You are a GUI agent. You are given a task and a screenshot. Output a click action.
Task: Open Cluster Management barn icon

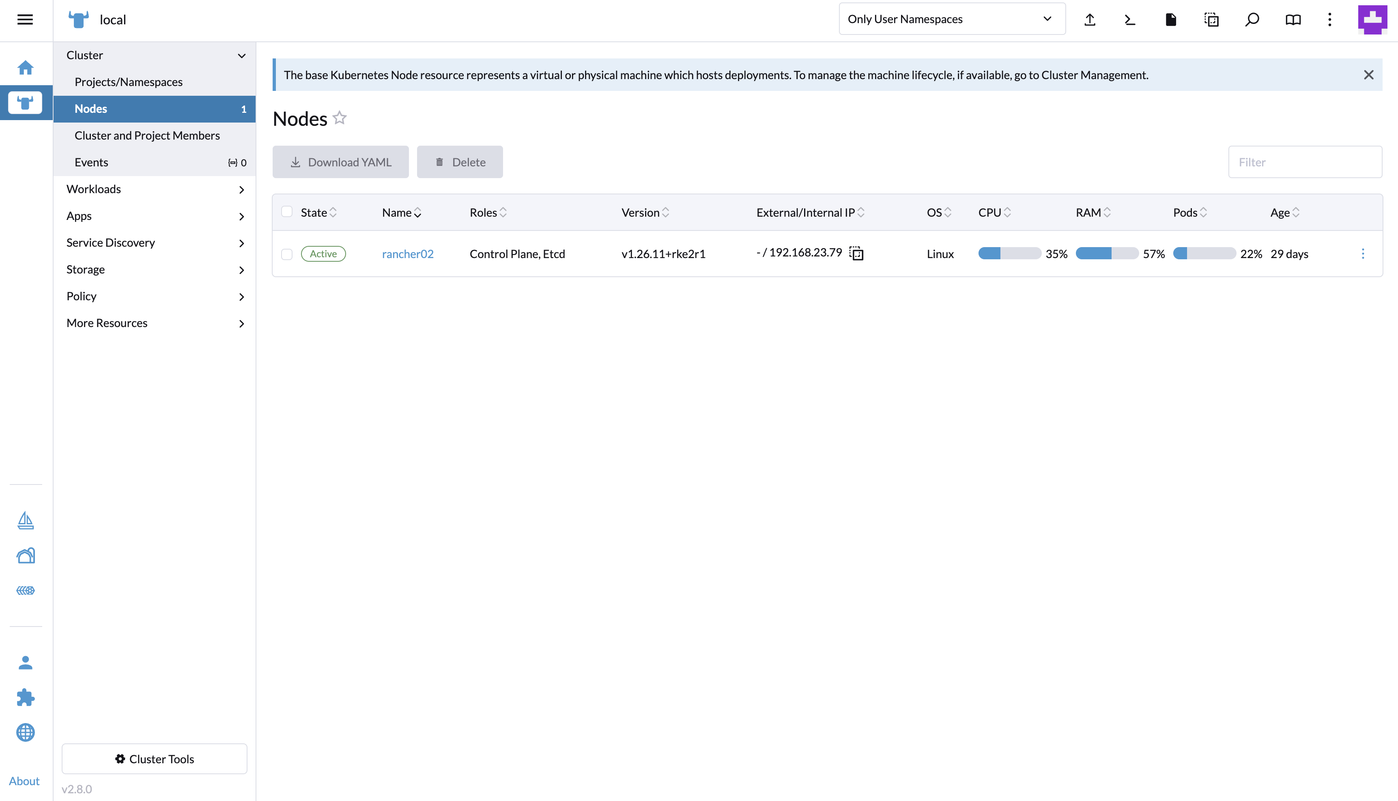[x=25, y=555]
